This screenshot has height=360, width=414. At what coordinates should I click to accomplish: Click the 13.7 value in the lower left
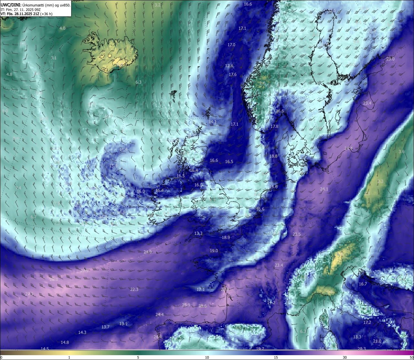pos(105,327)
